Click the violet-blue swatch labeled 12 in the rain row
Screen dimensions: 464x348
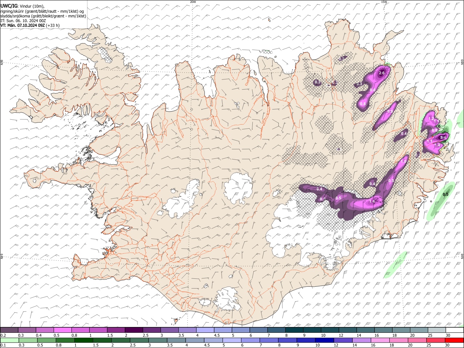(x=343, y=340)
